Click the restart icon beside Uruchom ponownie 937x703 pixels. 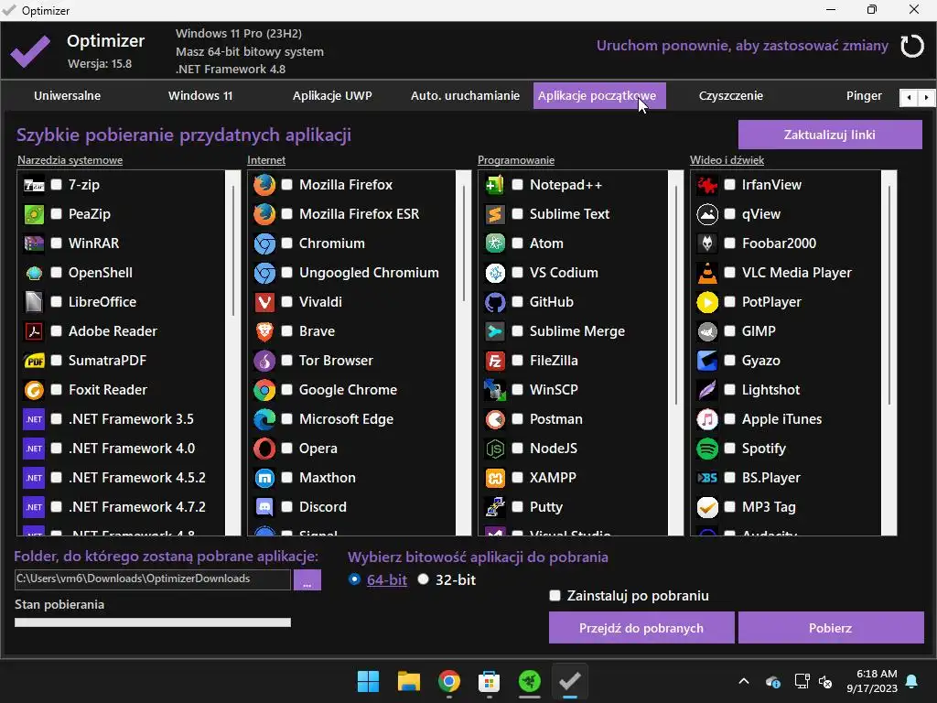point(912,46)
